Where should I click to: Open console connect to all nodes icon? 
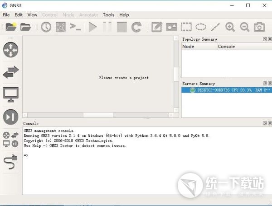coord(75,27)
